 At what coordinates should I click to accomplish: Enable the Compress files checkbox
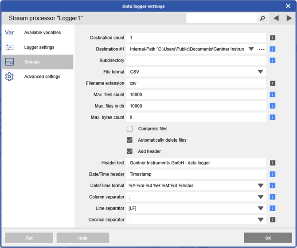129,128
